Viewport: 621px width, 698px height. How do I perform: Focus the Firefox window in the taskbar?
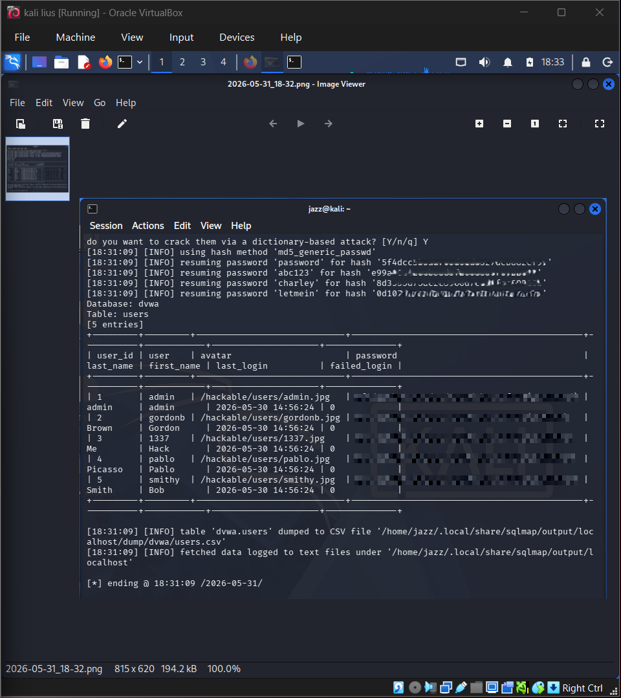tap(250, 62)
